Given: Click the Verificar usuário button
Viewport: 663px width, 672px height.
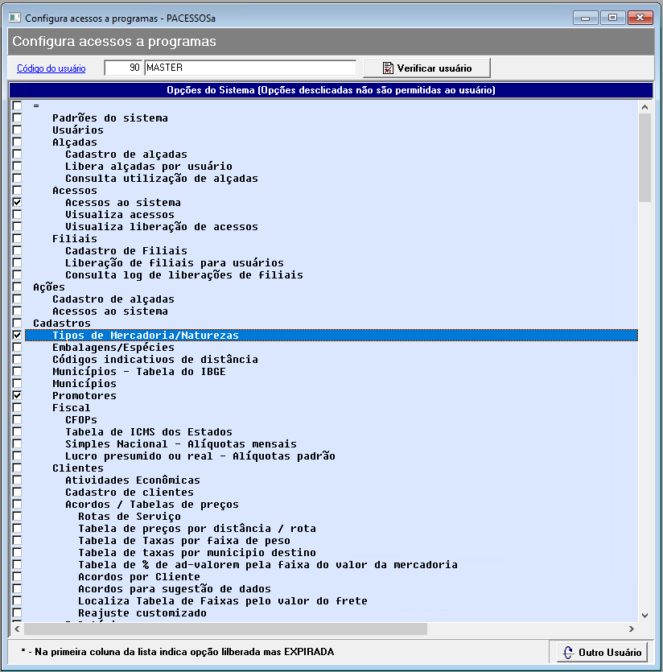Looking at the screenshot, I should (x=426, y=68).
